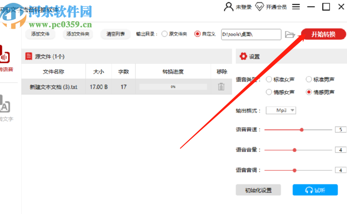Maximize the application window

coord(326,7)
